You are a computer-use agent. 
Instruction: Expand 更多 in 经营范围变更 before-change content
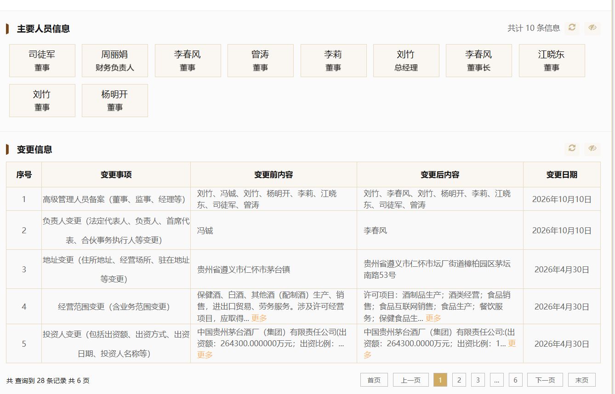pos(259,318)
